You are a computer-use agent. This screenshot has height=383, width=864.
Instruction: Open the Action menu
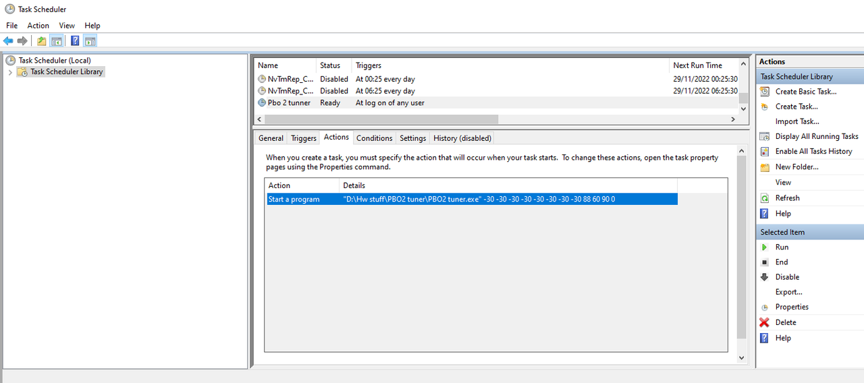[x=38, y=26]
